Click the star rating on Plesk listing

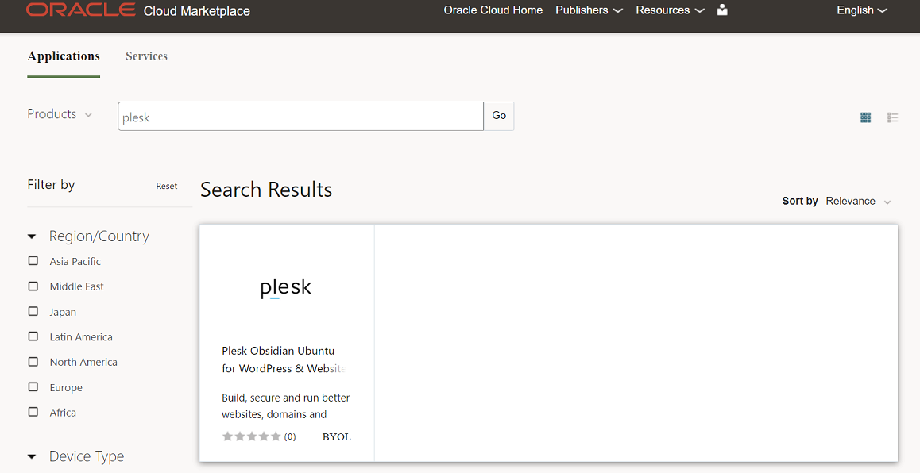pyautogui.click(x=251, y=436)
